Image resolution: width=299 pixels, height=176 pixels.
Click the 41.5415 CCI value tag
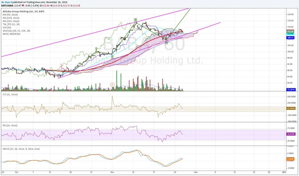(291, 108)
